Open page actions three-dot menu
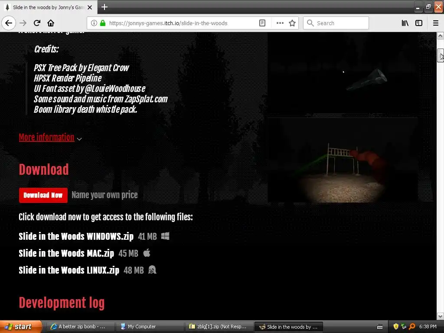The height and width of the screenshot is (333, 444). click(280, 23)
